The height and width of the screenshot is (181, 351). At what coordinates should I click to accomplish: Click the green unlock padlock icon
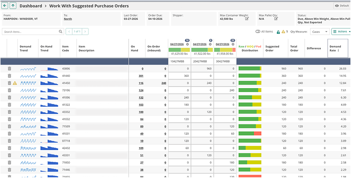pos(278,32)
